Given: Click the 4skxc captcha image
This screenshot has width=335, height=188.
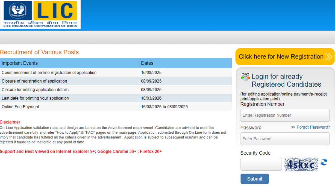Looking at the screenshot, I should point(301,164).
